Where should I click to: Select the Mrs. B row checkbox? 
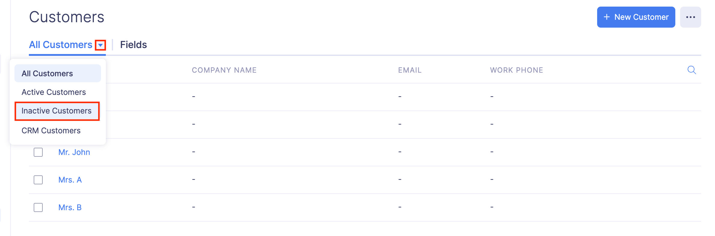[x=38, y=207]
